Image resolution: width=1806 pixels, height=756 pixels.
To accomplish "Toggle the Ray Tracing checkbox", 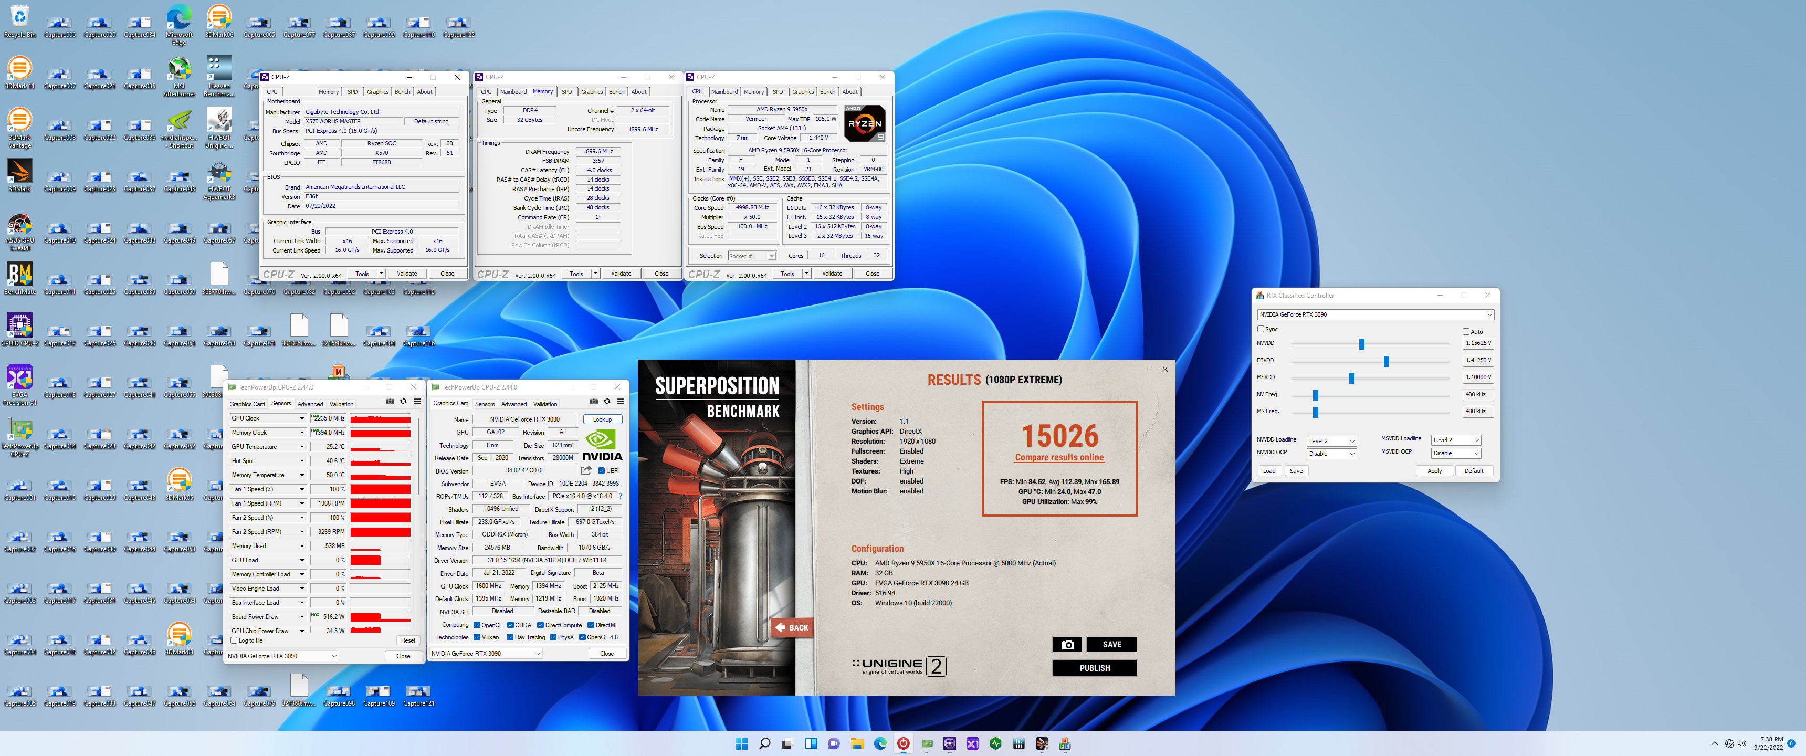I will pyautogui.click(x=510, y=637).
